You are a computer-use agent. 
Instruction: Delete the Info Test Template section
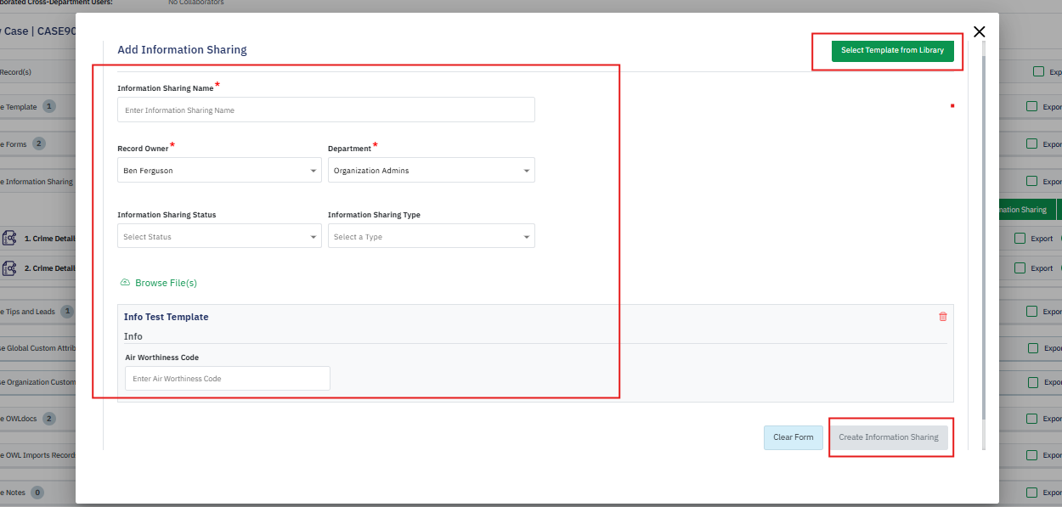tap(942, 317)
